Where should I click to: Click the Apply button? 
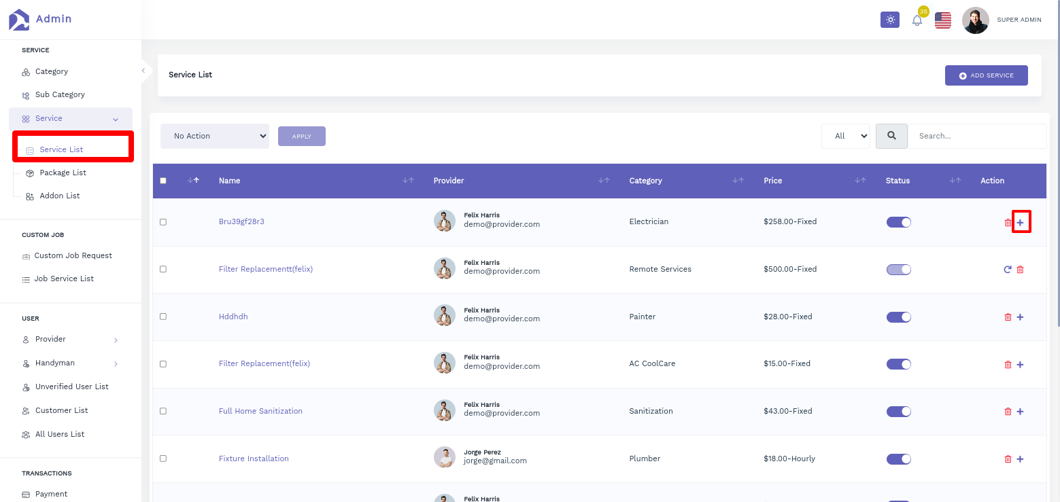coord(302,137)
